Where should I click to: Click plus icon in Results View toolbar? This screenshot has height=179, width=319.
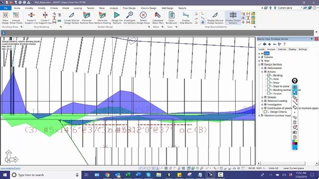(x=269, y=44)
